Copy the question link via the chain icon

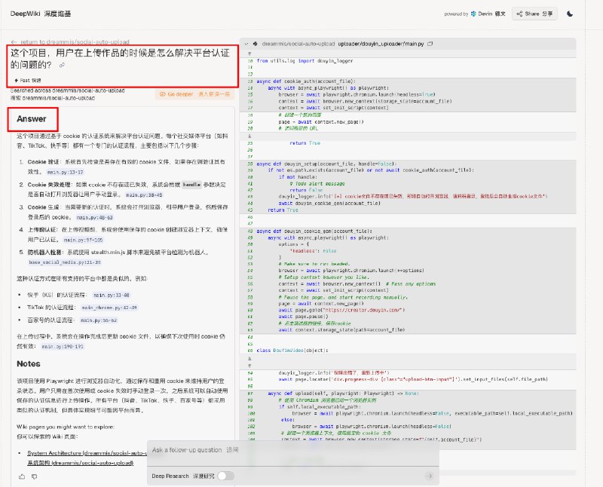62,66
